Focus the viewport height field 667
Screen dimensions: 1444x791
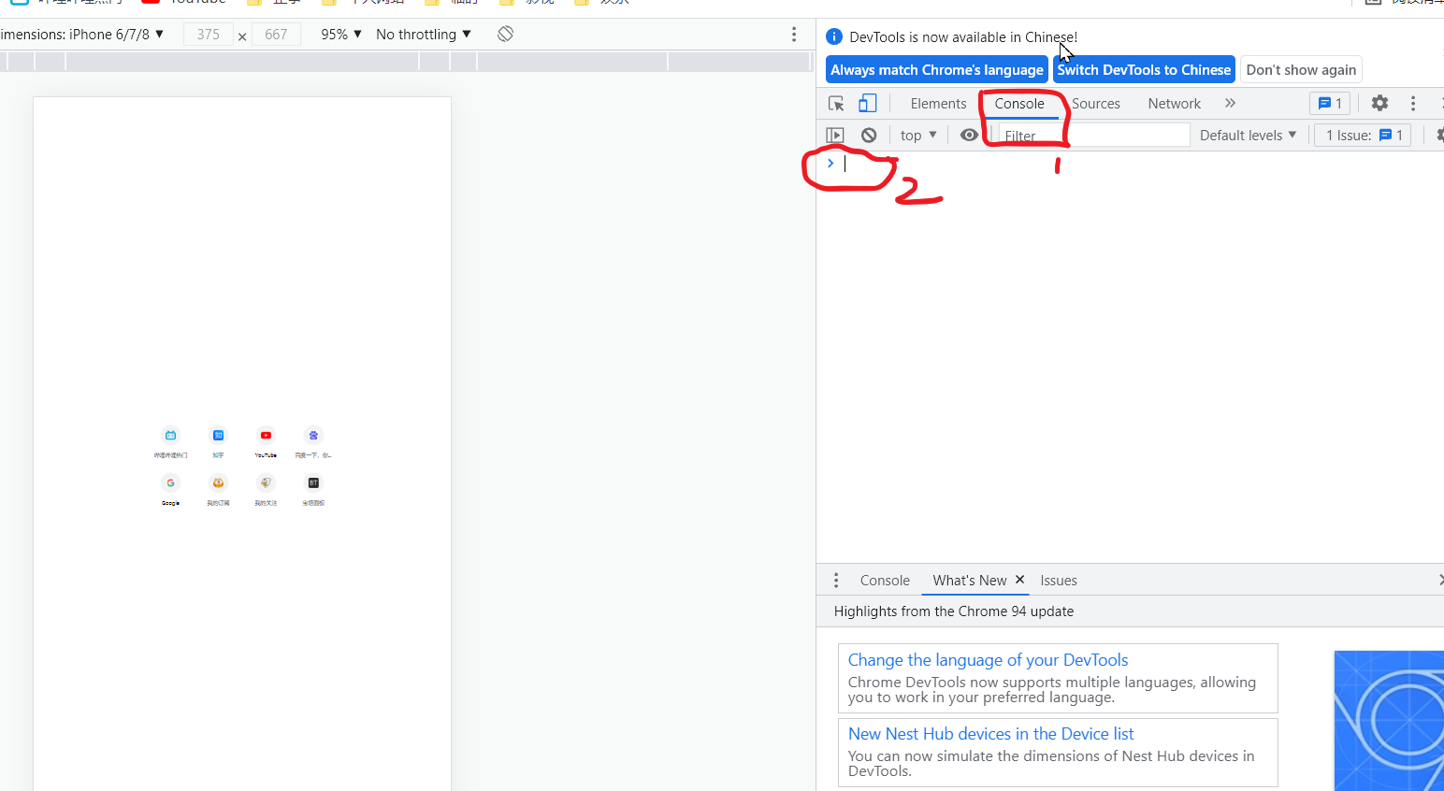276,35
